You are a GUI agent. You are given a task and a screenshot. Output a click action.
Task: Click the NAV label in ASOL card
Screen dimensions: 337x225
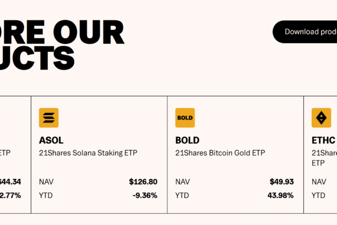click(47, 182)
